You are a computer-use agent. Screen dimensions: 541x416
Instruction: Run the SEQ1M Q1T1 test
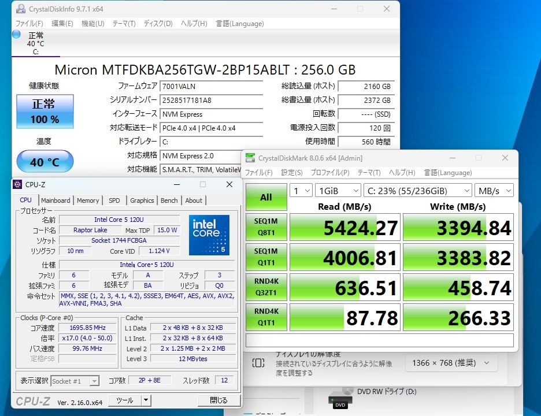coord(266,257)
